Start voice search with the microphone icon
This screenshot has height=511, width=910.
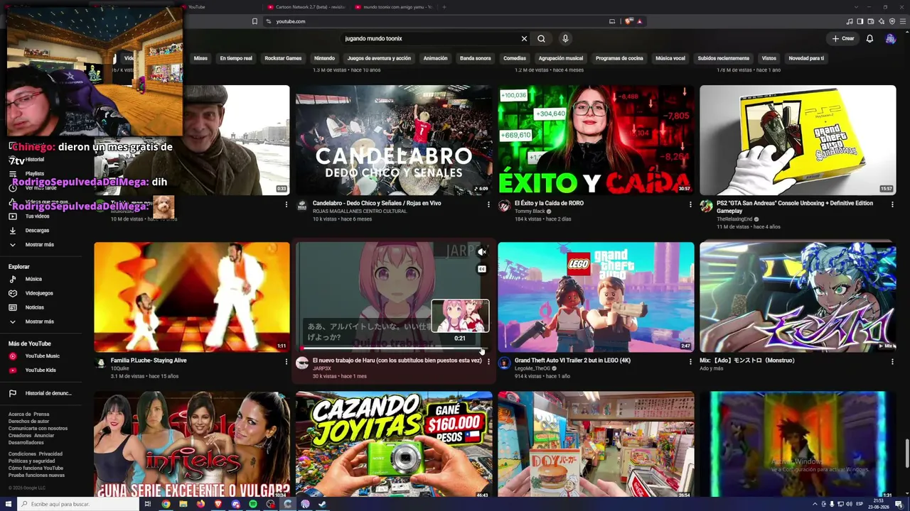pos(565,38)
